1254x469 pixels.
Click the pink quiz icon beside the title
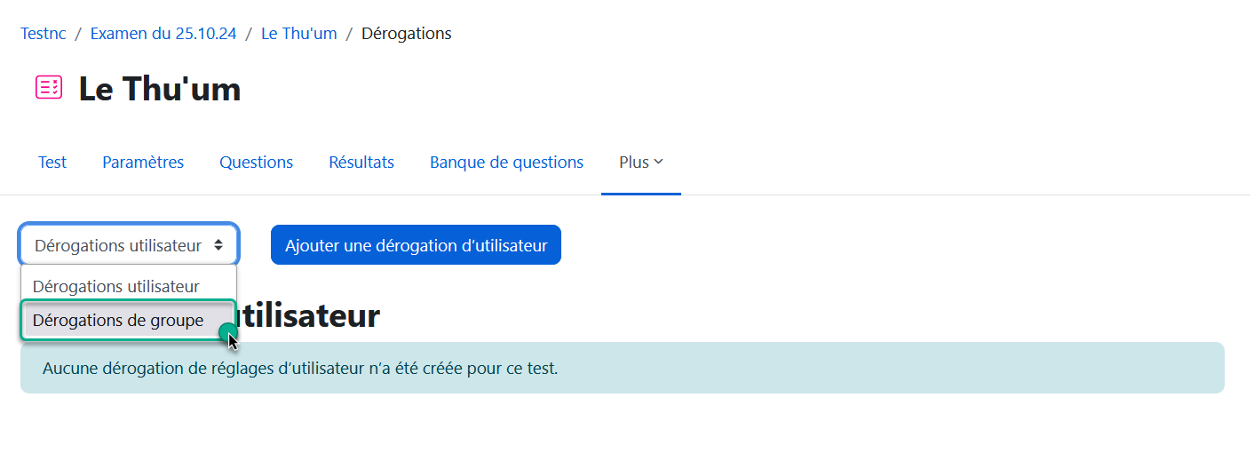[x=48, y=87]
